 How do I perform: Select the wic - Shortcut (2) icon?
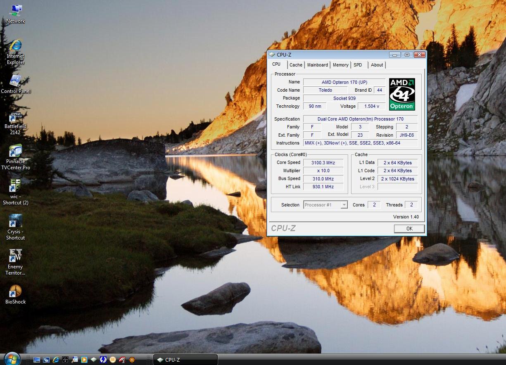pyautogui.click(x=16, y=192)
